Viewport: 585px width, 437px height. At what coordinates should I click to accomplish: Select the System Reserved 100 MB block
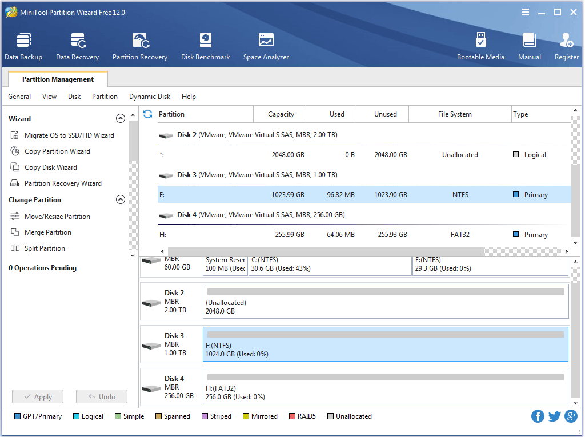click(225, 266)
